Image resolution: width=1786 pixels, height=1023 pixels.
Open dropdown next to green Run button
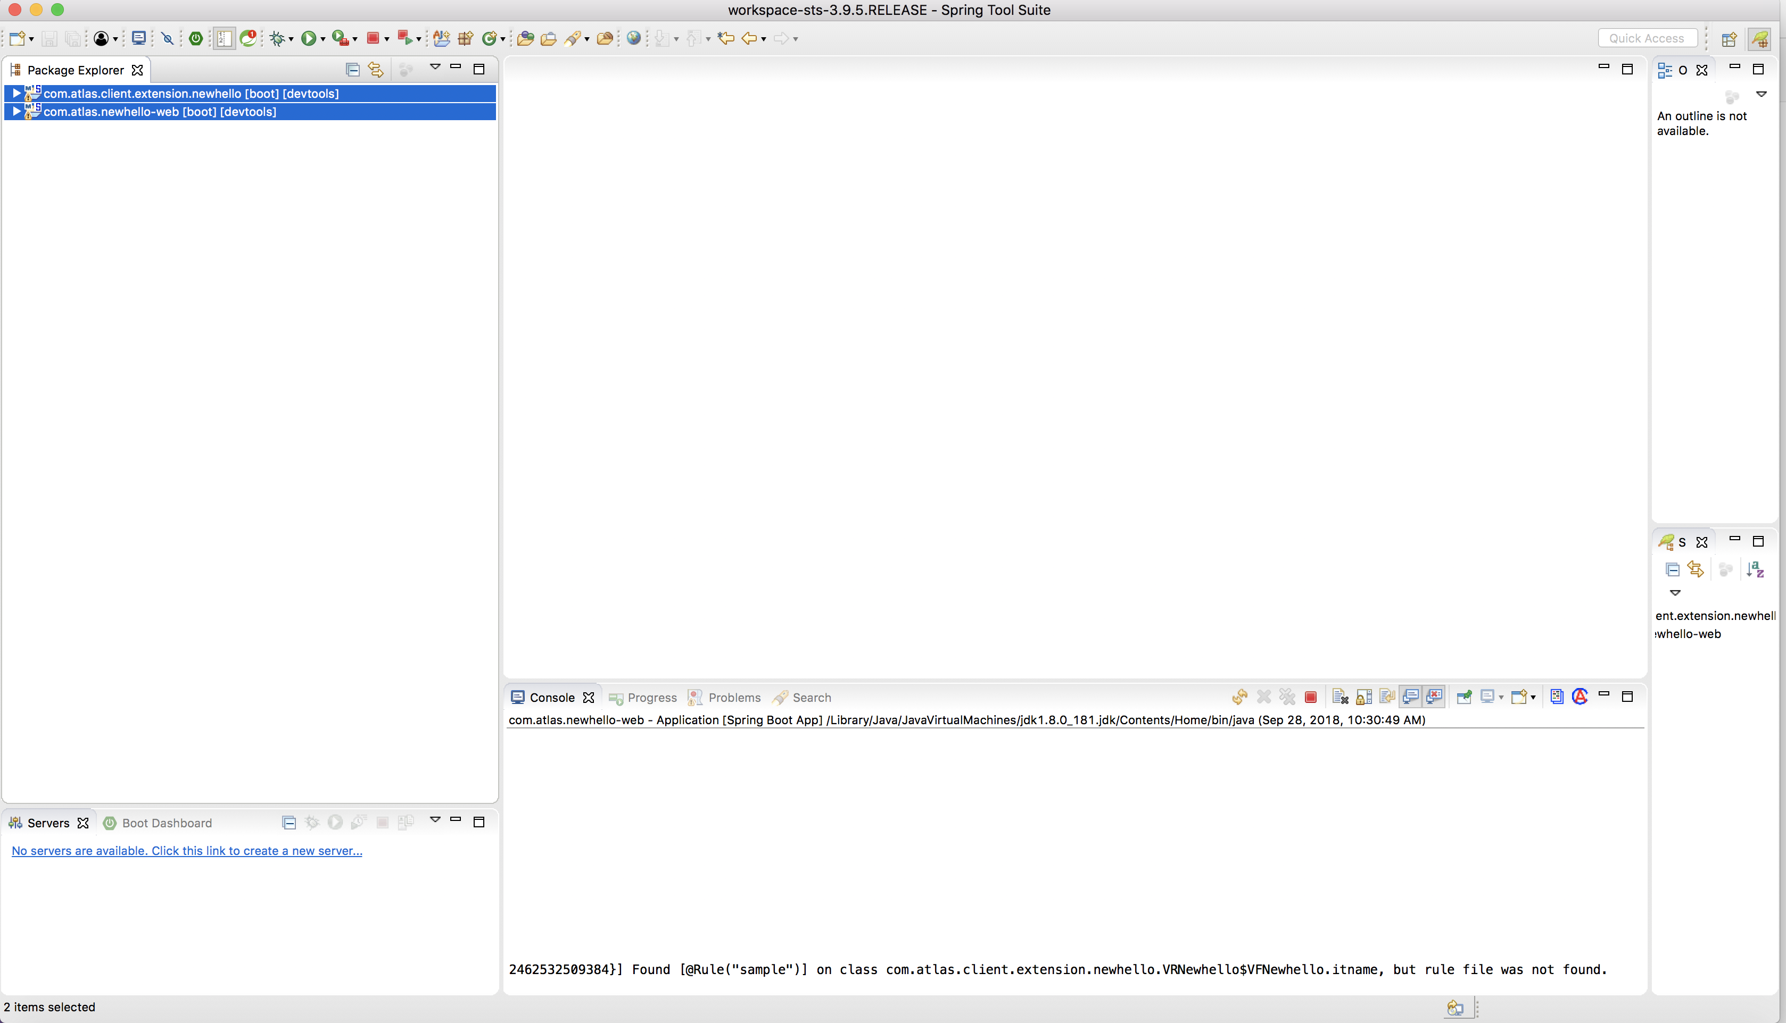pyautogui.click(x=323, y=39)
